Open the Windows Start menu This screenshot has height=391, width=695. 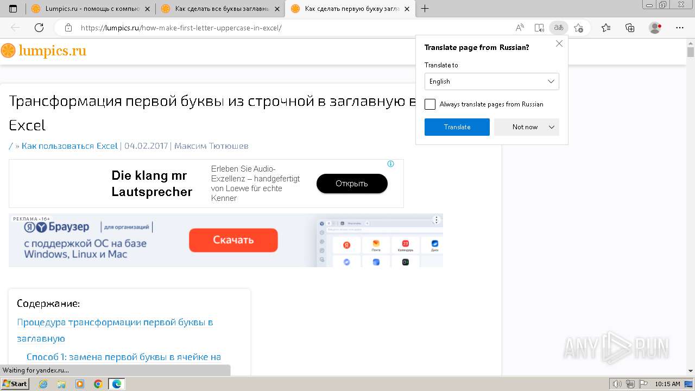click(x=15, y=384)
